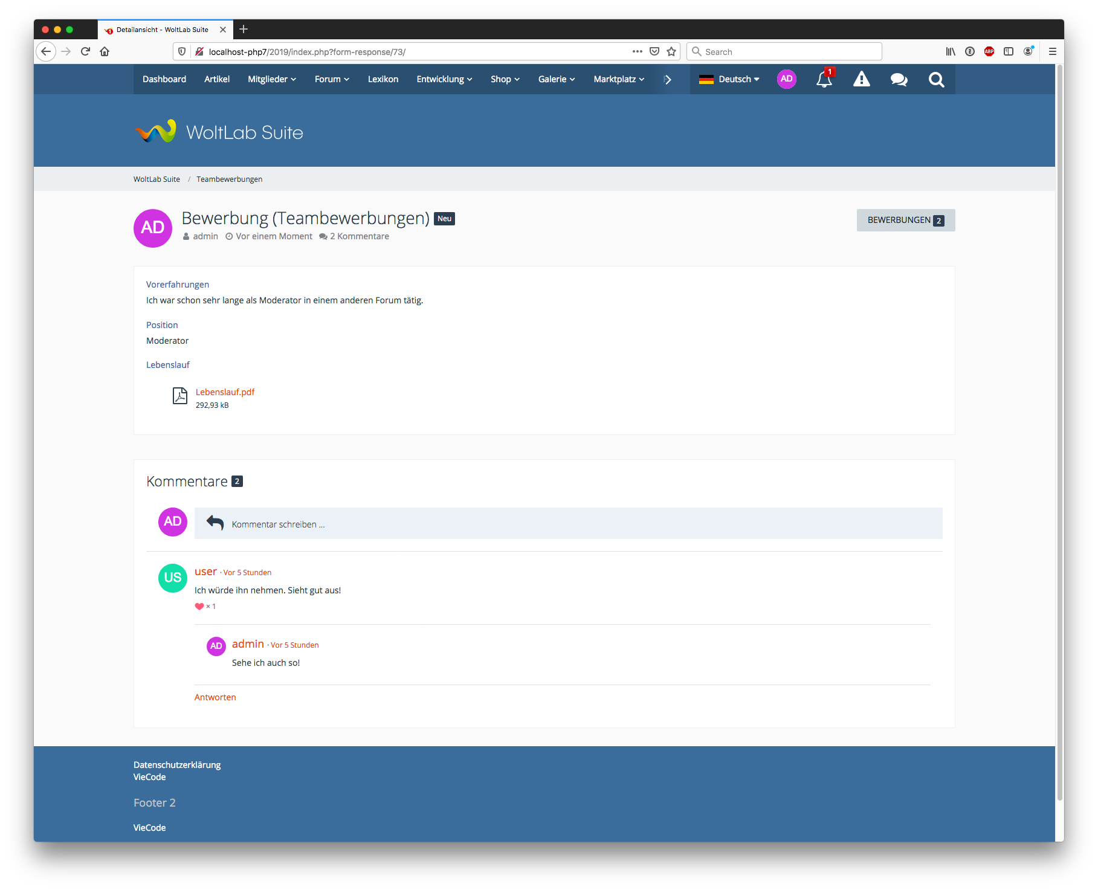Click the magnifier search icon in navbar
1098x890 pixels.
[x=936, y=80]
